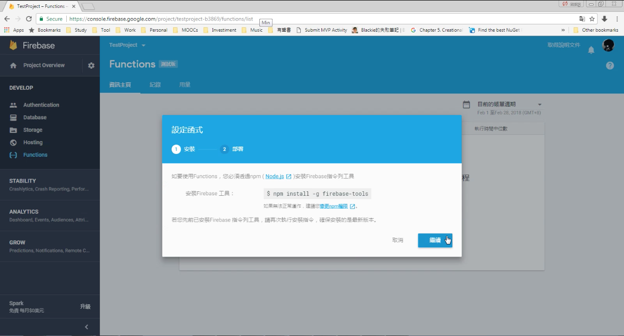The width and height of the screenshot is (624, 336).
Task: Open Chrome menu three dots
Action: 616,19
